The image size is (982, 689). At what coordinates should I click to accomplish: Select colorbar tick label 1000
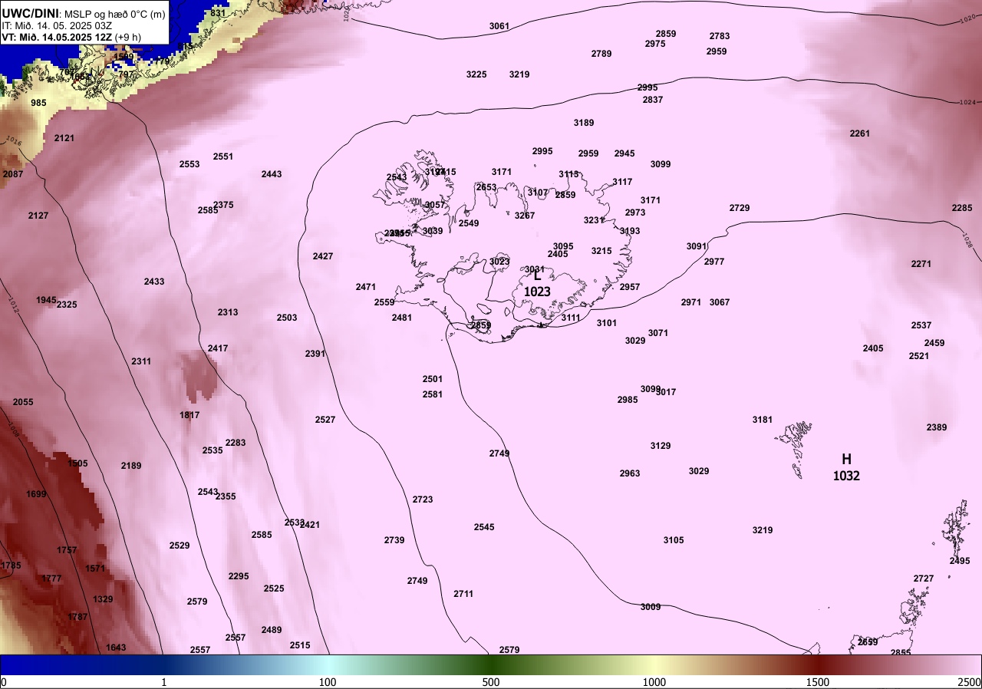(x=654, y=682)
